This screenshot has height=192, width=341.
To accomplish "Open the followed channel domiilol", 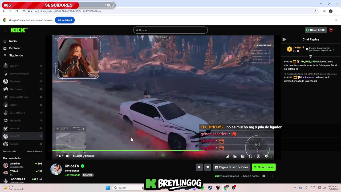I will click(23, 144).
